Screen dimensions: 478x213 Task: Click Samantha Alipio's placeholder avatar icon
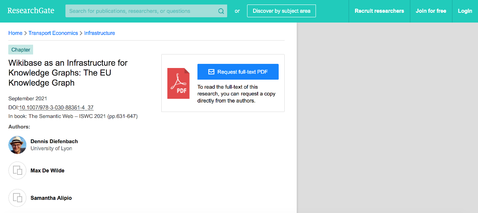(17, 198)
